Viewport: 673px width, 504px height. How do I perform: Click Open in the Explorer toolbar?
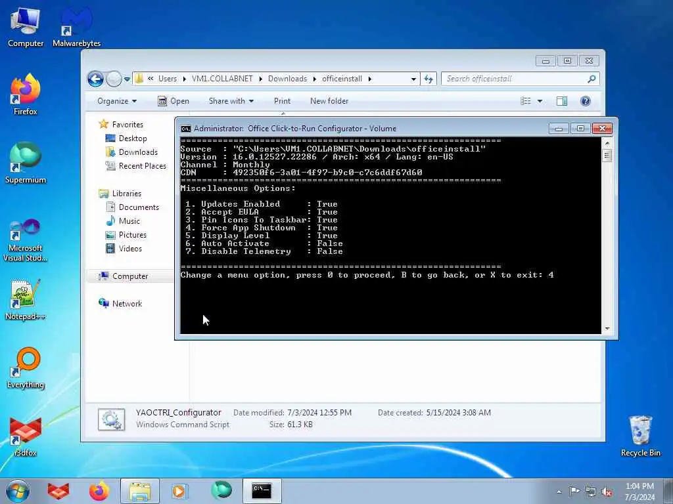(174, 101)
